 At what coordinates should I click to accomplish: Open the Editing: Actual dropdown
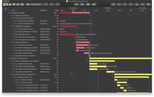pyautogui.click(x=34, y=4)
